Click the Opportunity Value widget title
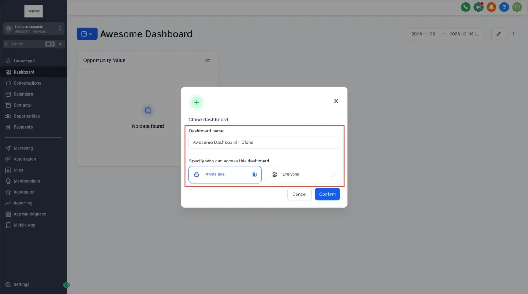The height and width of the screenshot is (294, 528). pyautogui.click(x=104, y=60)
